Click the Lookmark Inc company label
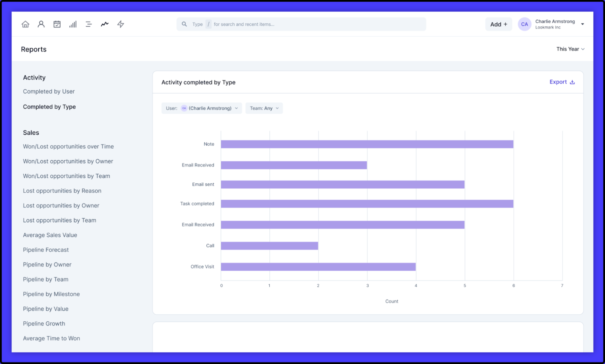The height and width of the screenshot is (364, 605). click(548, 28)
